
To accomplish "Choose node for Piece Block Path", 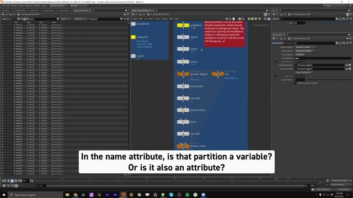I will pos(350,69).
